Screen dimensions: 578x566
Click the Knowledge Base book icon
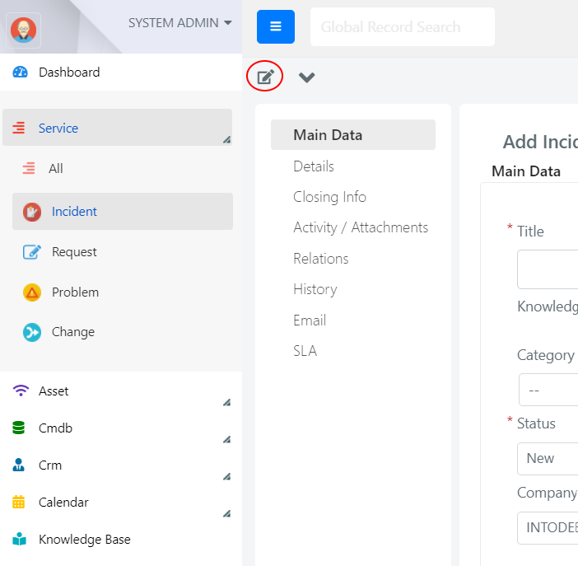(x=19, y=539)
